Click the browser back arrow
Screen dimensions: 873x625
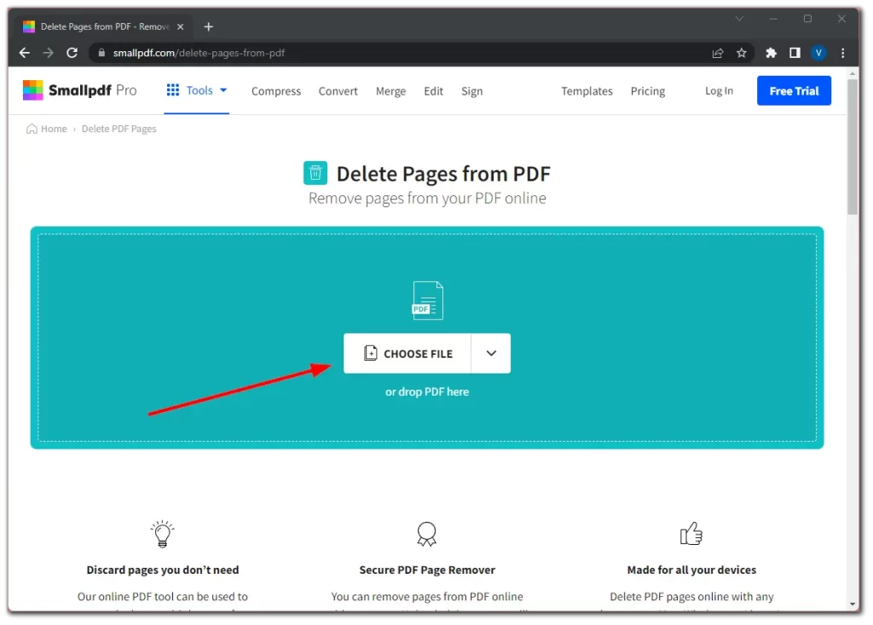pyautogui.click(x=25, y=53)
